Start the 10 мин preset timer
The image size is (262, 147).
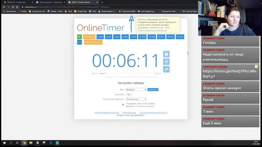point(142,37)
